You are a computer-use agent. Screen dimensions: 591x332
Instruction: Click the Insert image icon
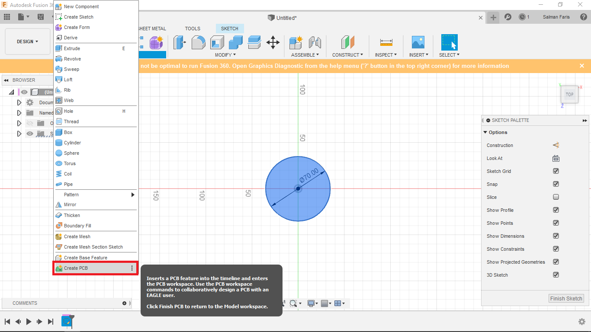(418, 42)
